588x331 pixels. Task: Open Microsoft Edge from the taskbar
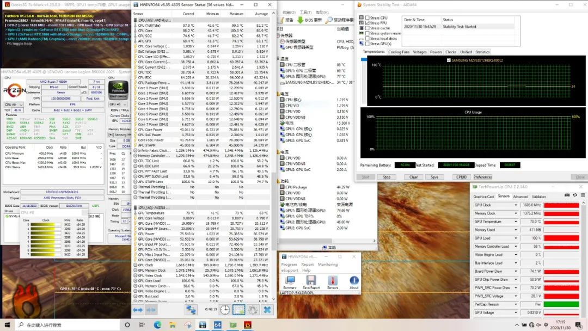tap(157, 325)
